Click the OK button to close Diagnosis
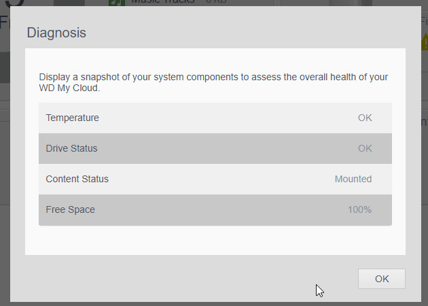This screenshot has height=306, width=428. [382, 279]
